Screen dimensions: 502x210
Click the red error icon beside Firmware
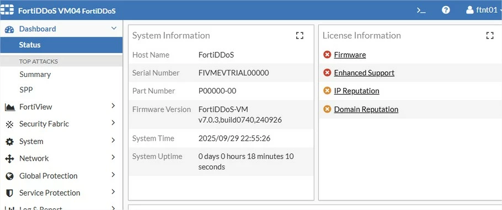(327, 55)
